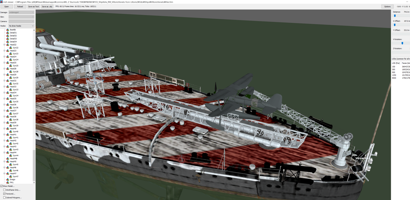This screenshot has height=200, width=410.
Task: Select the Boat6b node icon in tree
Action: 8,30
